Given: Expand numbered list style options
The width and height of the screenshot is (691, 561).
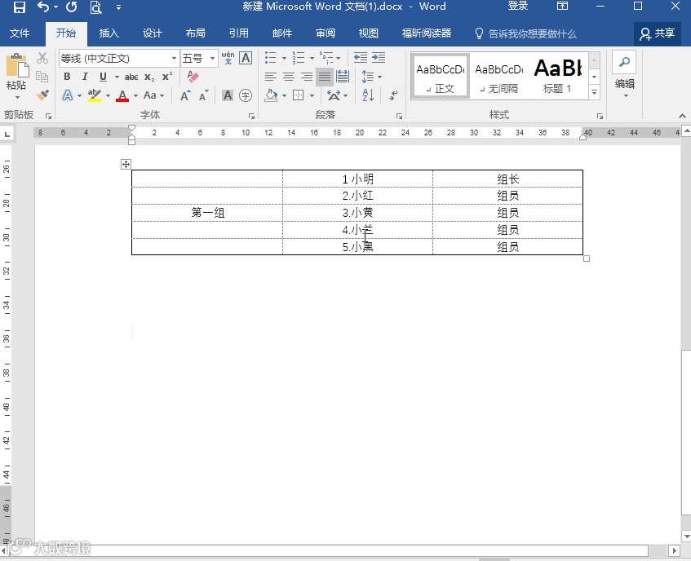Looking at the screenshot, I should (312, 58).
